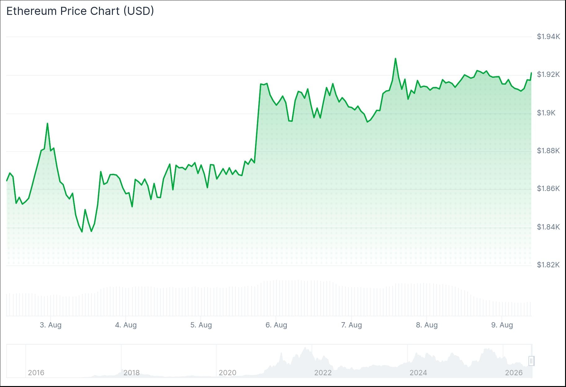Click the 7. Aug date label

click(x=351, y=325)
